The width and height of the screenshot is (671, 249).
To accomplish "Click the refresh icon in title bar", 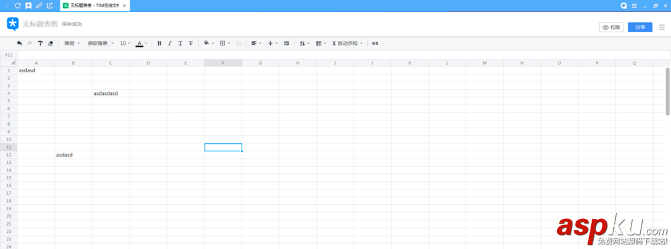I will [17, 5].
